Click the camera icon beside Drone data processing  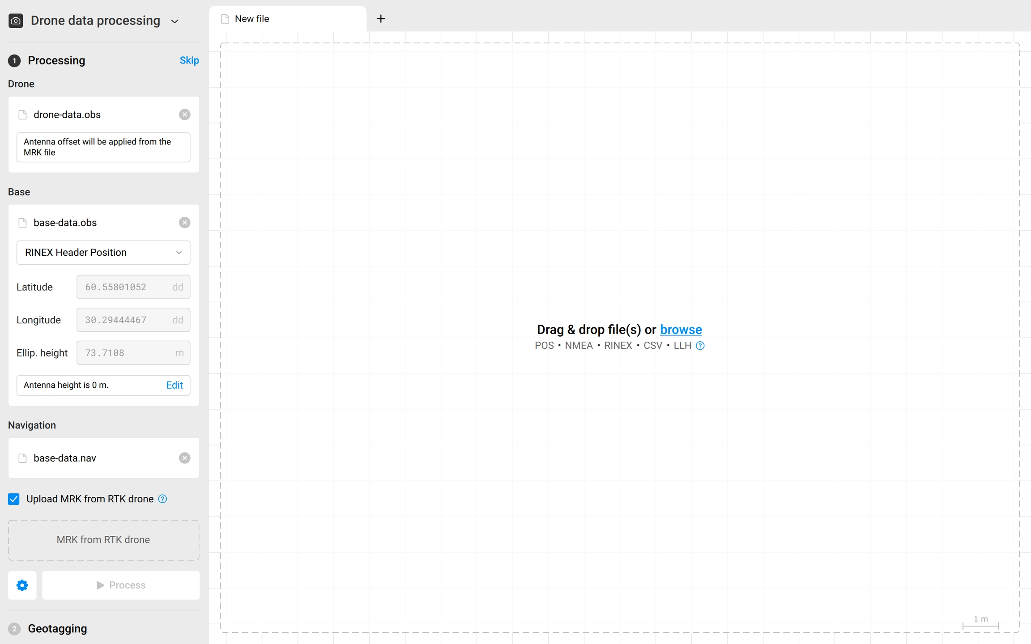[16, 21]
